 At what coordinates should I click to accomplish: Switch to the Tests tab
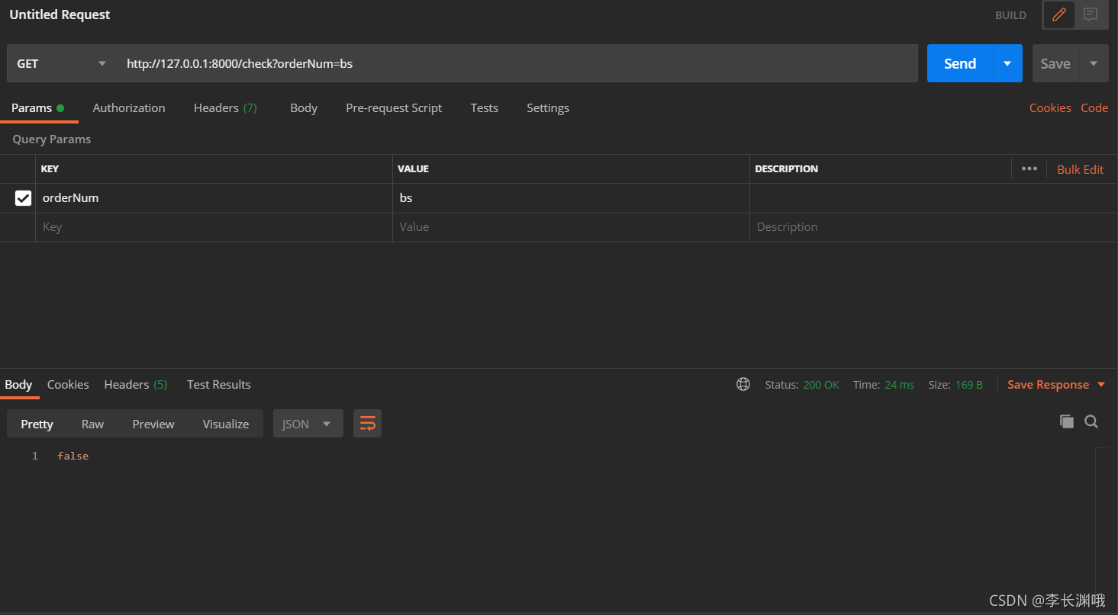point(485,108)
